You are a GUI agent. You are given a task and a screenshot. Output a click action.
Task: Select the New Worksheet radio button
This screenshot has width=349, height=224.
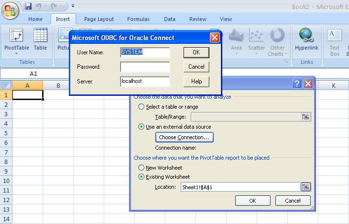coord(141,167)
